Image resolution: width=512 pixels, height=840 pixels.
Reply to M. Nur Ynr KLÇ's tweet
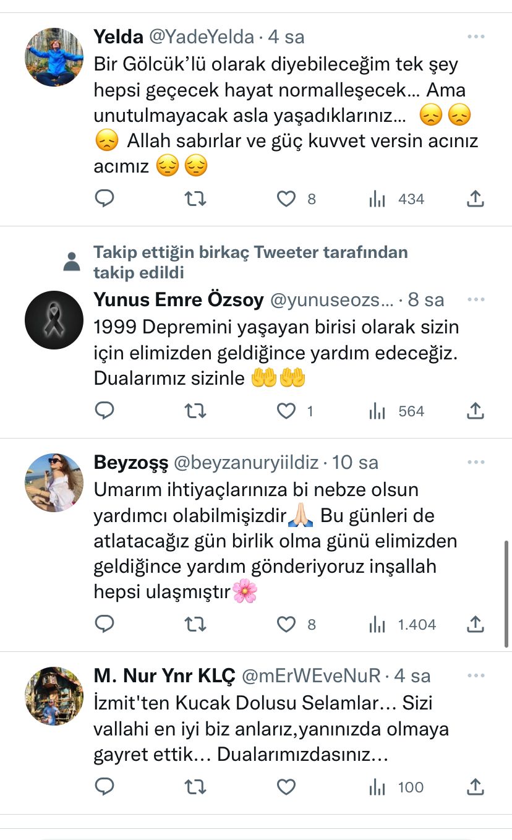point(105,787)
